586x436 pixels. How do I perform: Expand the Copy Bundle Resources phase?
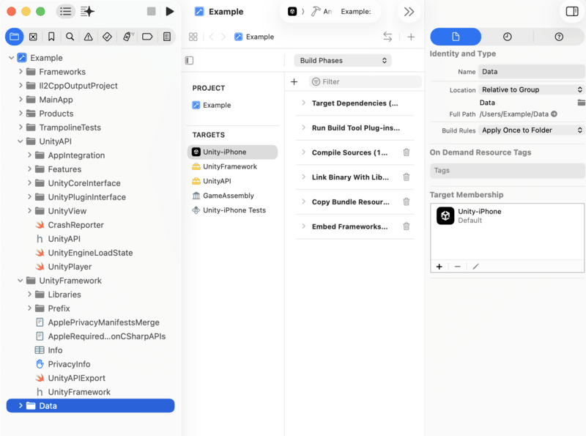303,202
